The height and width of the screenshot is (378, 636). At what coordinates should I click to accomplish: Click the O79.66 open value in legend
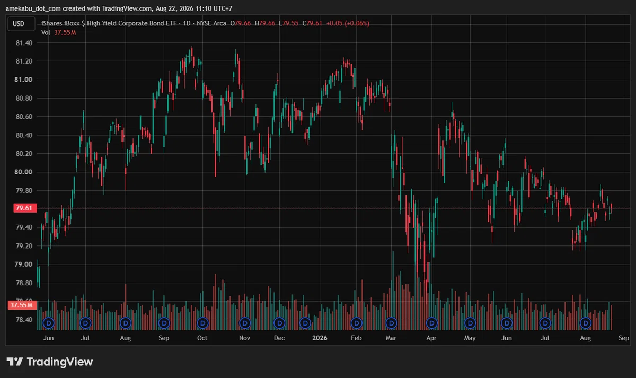coord(241,23)
